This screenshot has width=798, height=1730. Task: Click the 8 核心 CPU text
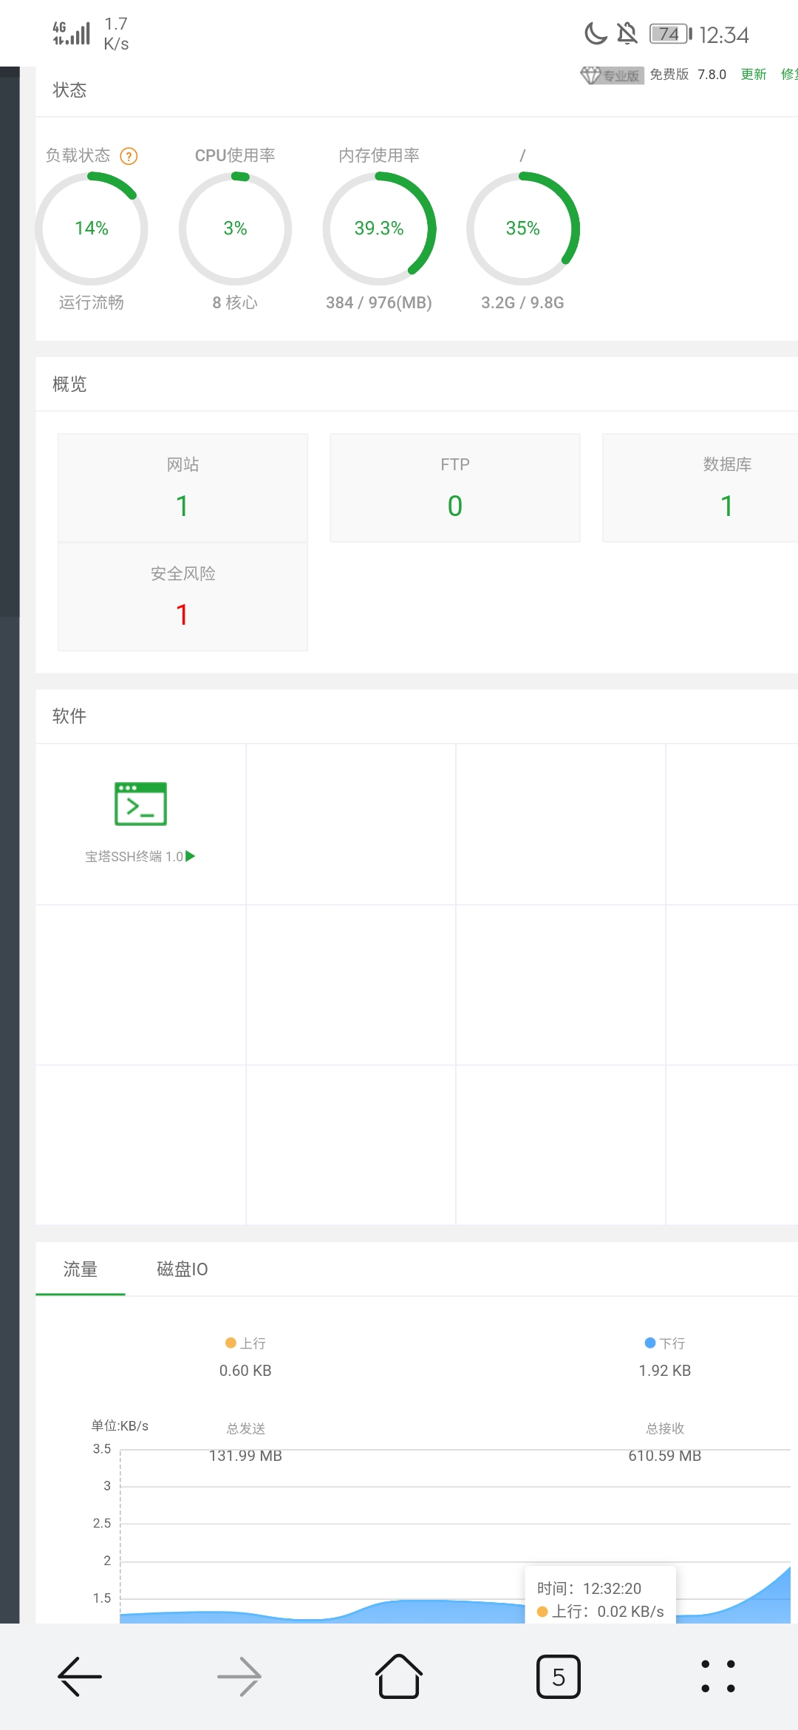[236, 302]
